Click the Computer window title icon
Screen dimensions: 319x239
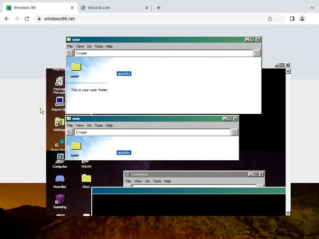[127, 174]
